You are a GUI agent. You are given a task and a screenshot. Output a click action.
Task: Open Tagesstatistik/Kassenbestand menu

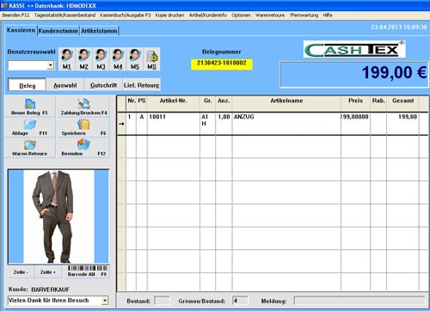coord(64,15)
